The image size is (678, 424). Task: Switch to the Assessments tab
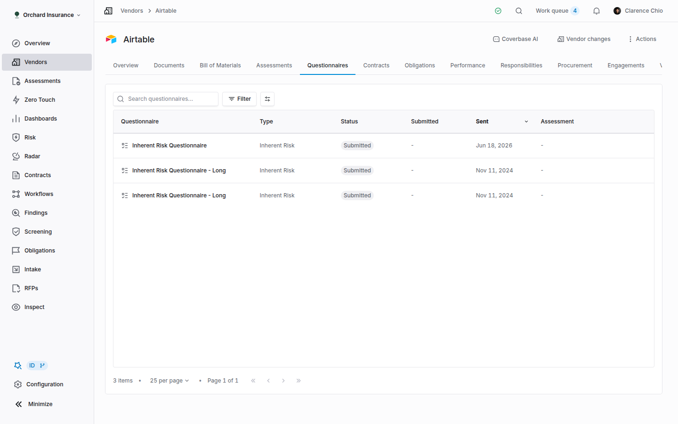click(x=274, y=65)
